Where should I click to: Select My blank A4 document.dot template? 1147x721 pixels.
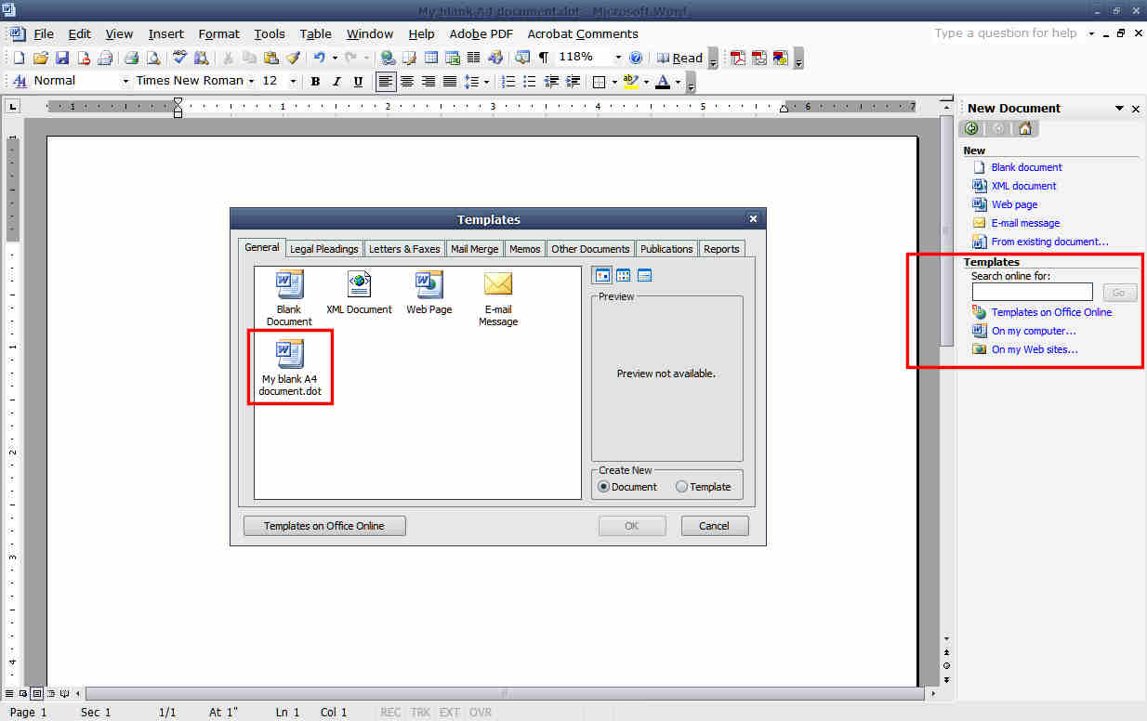[290, 367]
